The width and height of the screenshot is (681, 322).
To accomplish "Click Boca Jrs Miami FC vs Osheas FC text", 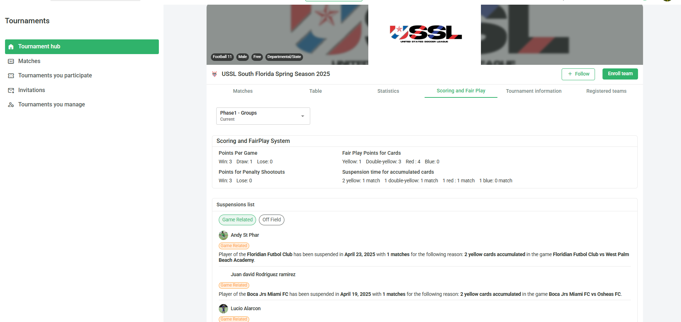I will (585, 294).
